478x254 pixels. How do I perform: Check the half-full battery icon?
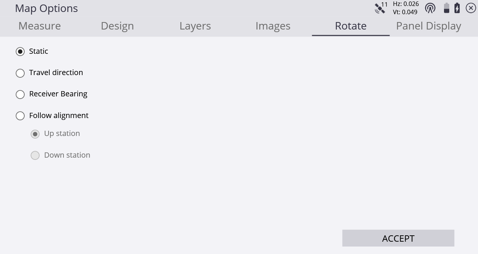point(446,8)
